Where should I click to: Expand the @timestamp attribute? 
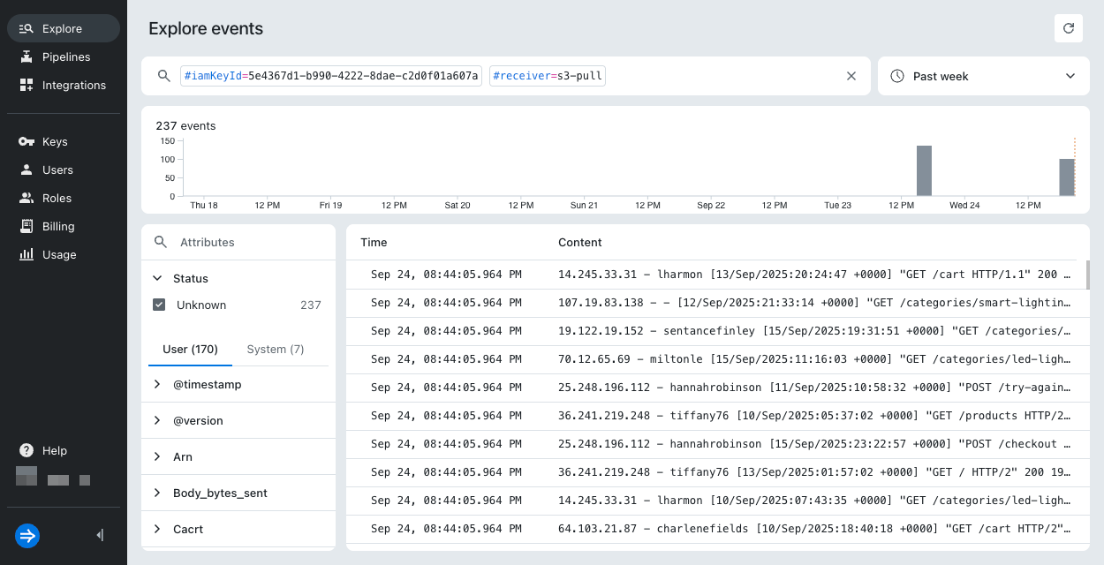pyautogui.click(x=157, y=384)
